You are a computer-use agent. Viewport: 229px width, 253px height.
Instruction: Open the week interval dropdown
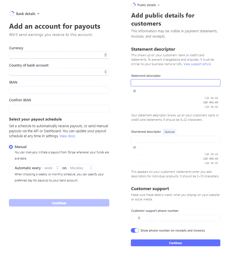[x=51, y=168]
